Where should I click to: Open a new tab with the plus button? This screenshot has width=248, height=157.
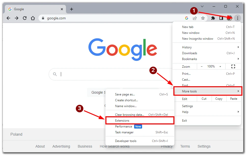(72, 9)
